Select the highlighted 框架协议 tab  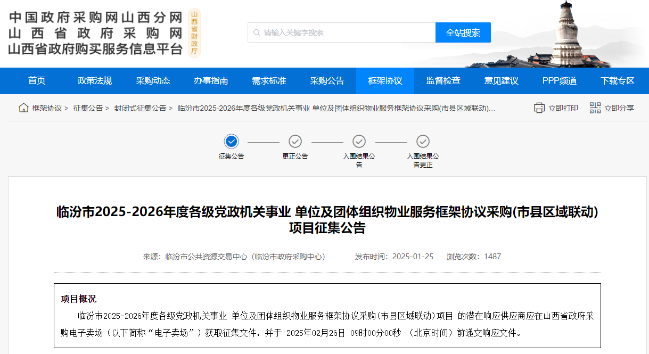tap(384, 80)
